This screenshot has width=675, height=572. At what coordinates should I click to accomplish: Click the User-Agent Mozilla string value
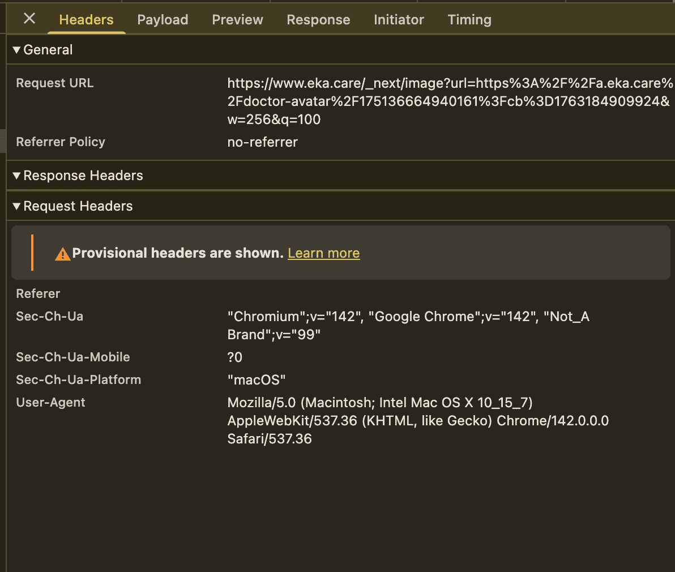(417, 421)
